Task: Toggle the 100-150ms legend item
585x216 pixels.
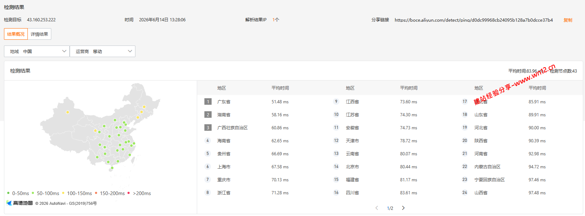Action: point(77,193)
